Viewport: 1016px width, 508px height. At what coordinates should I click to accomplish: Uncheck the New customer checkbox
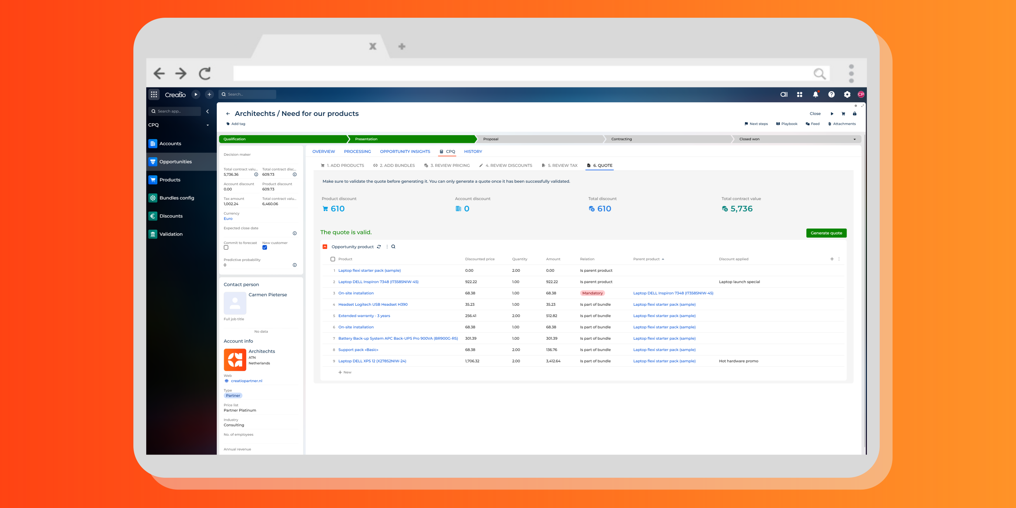click(265, 248)
